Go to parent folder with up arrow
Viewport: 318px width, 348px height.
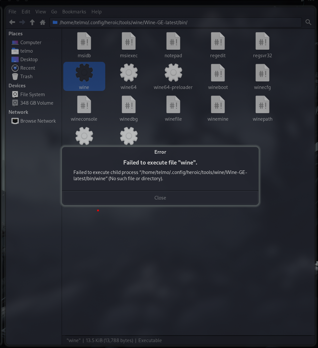32,22
